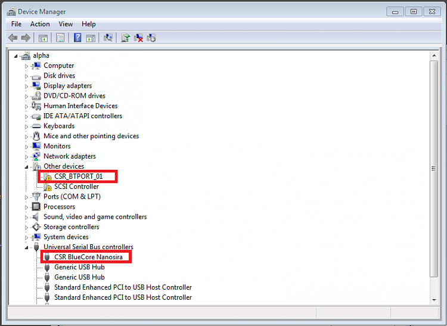Click Scan for hardware changes icon

108,38
